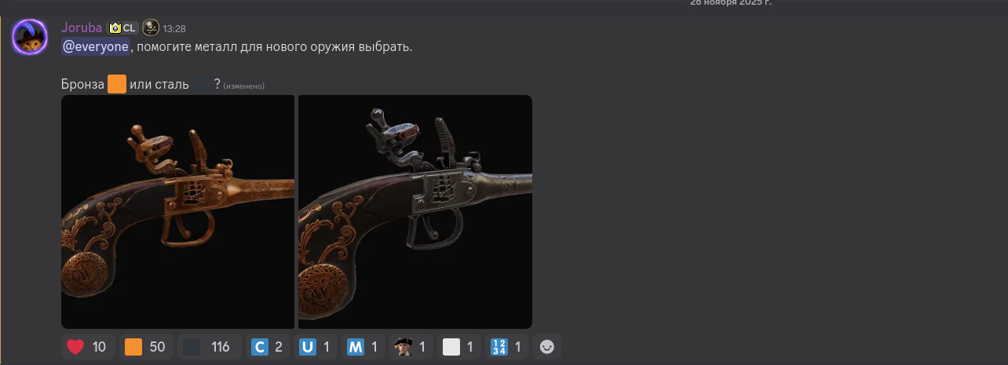Click the orange square emoji after Бронза

(x=117, y=84)
